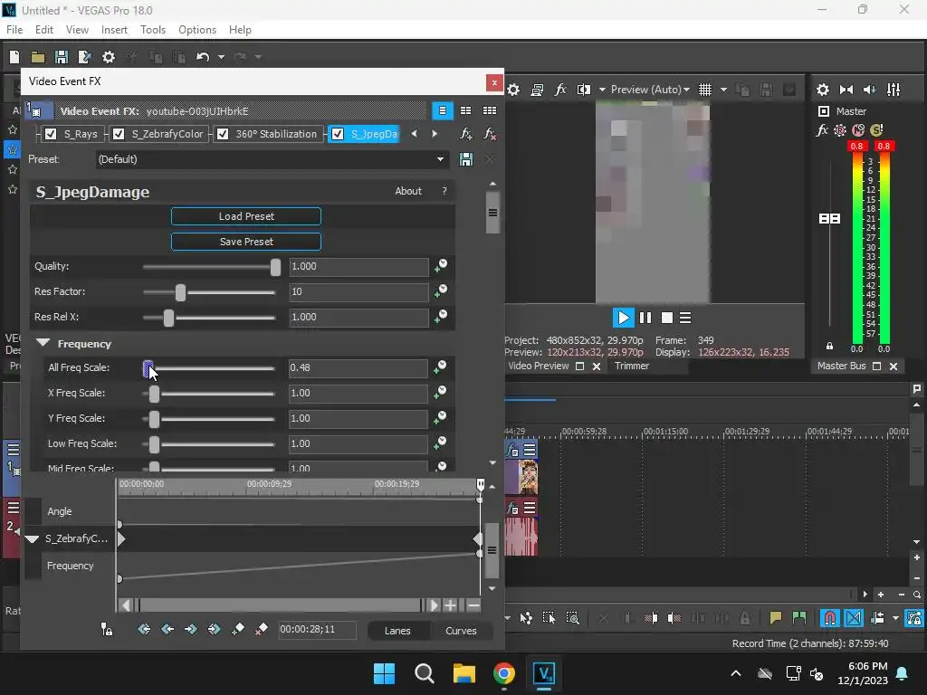Click Load Preset button
Screen dimensions: 927x695
[246, 216]
